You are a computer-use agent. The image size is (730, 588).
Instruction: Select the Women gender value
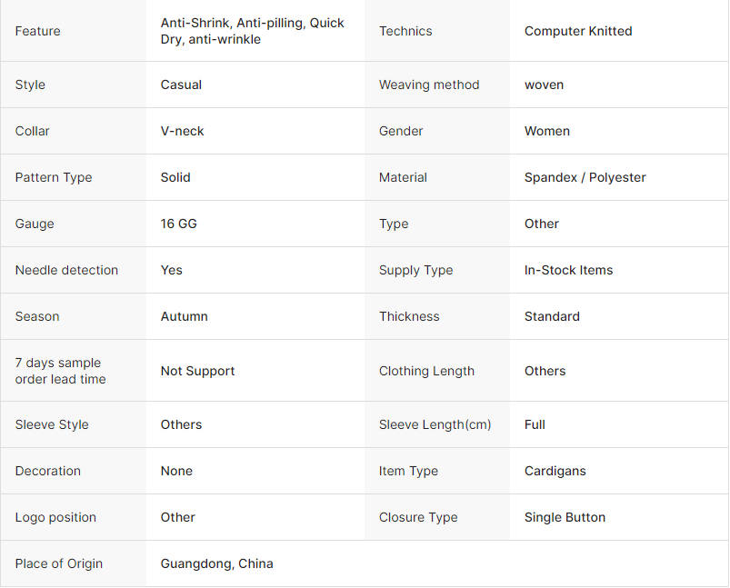[x=547, y=131]
